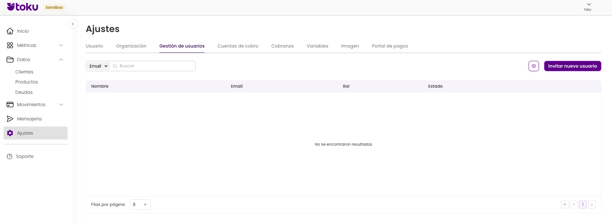Switch to the Organización tab
This screenshot has height=223, width=612.
131,46
